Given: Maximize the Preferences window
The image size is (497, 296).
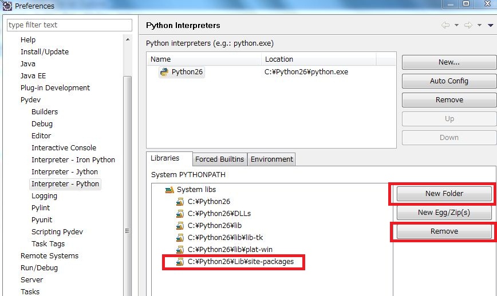Looking at the screenshot, I should [466, 4].
